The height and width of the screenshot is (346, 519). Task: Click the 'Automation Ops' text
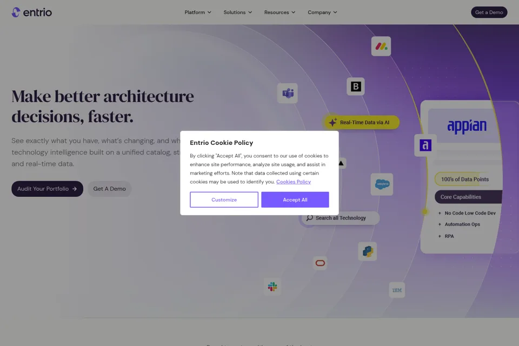click(462, 224)
